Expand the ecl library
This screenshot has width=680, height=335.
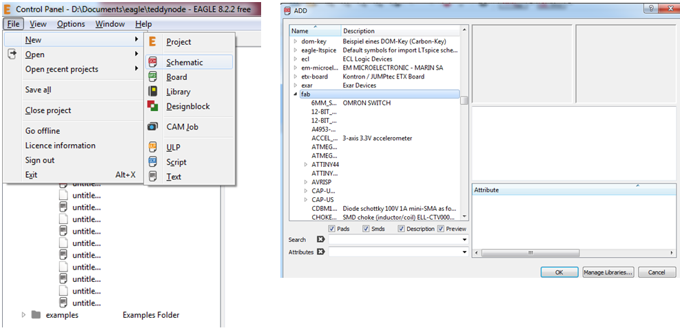(x=296, y=59)
